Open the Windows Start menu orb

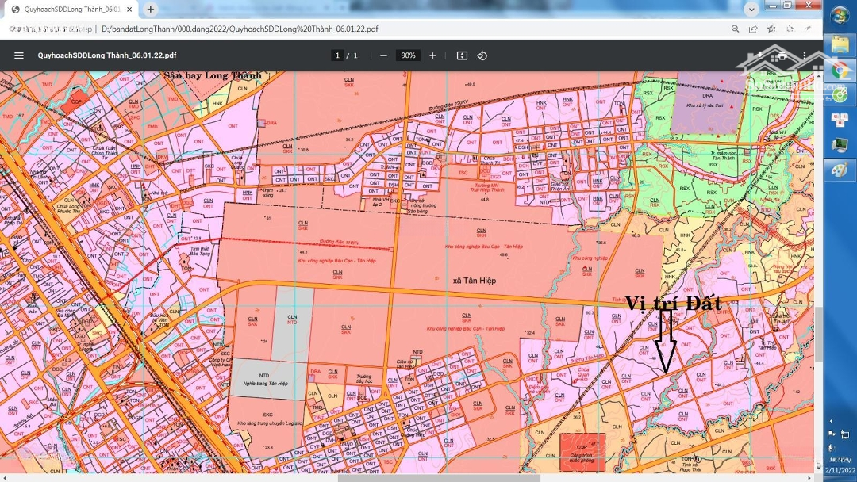pos(840,16)
